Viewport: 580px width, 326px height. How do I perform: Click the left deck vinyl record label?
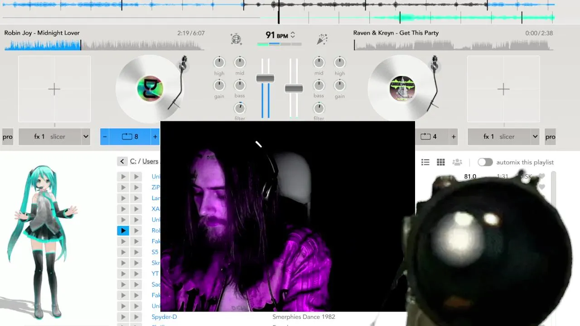point(150,89)
